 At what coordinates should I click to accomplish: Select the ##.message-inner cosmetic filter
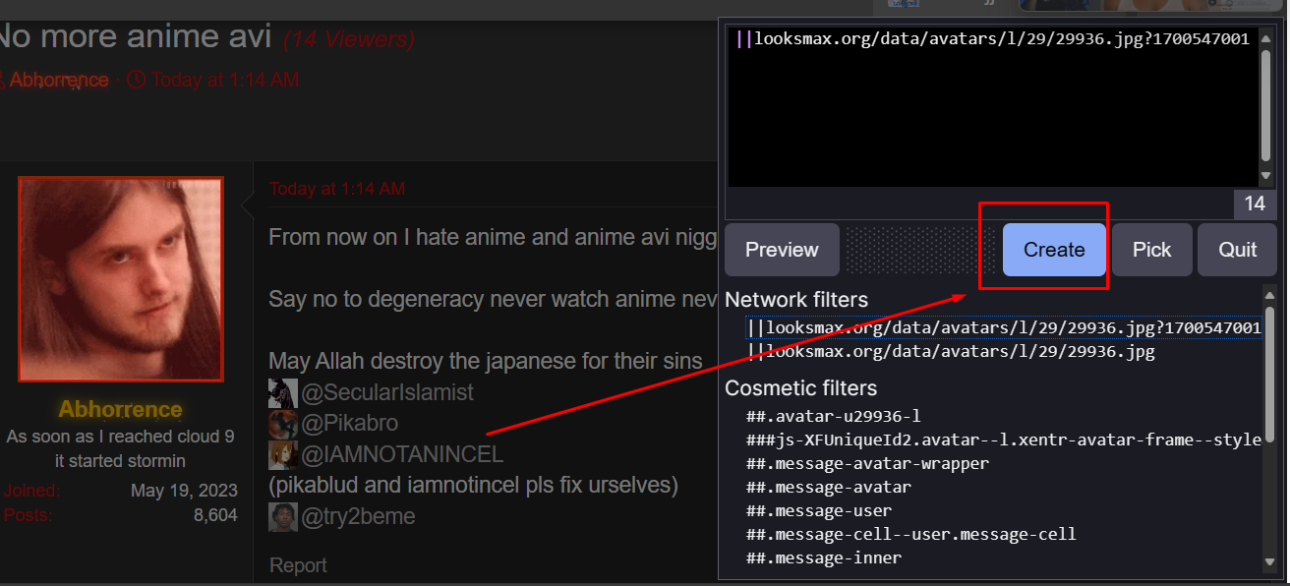[x=823, y=557]
